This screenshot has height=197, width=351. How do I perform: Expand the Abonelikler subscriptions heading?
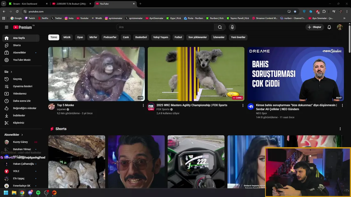pyautogui.click(x=14, y=135)
